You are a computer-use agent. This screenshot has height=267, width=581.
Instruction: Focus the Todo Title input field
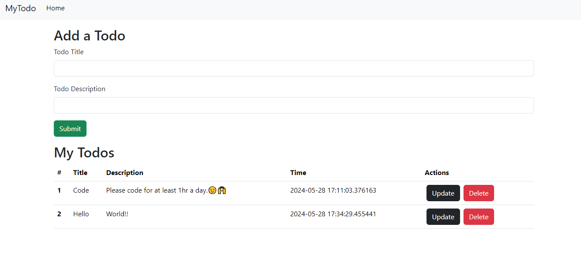coord(294,68)
